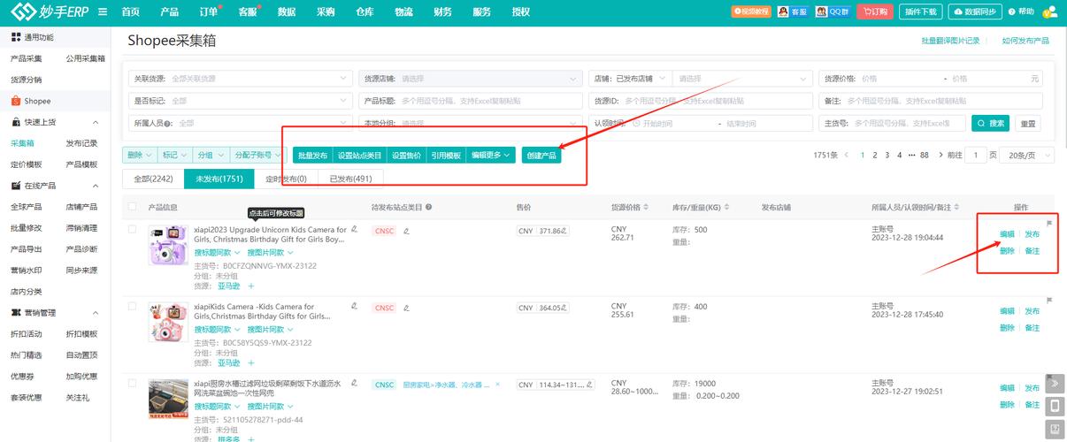Expand the 编辑更多 dropdown
Screen dimensions: 1067x442
pyautogui.click(x=491, y=155)
